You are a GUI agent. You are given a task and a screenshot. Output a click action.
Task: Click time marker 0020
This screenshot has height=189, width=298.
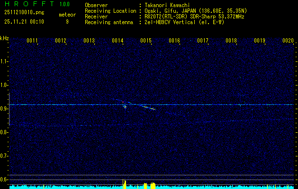(288, 41)
